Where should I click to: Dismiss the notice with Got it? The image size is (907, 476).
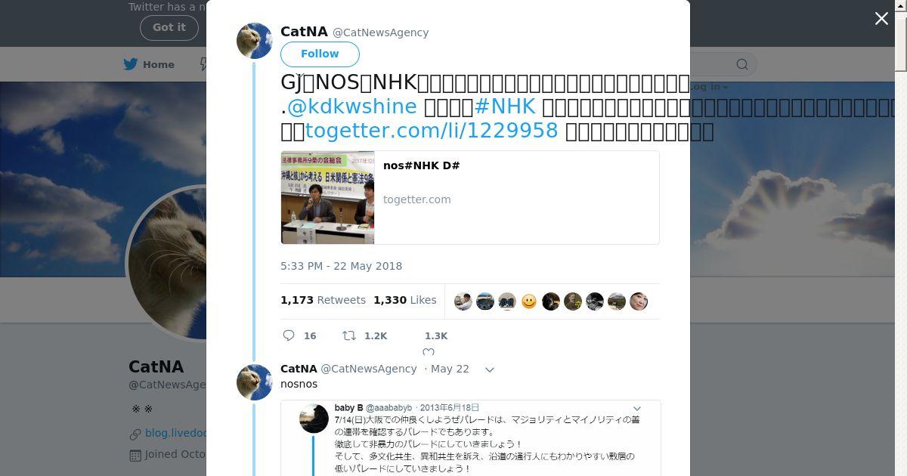(169, 27)
